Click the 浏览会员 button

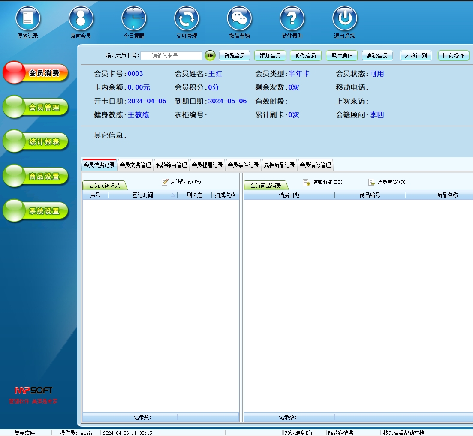[235, 56]
